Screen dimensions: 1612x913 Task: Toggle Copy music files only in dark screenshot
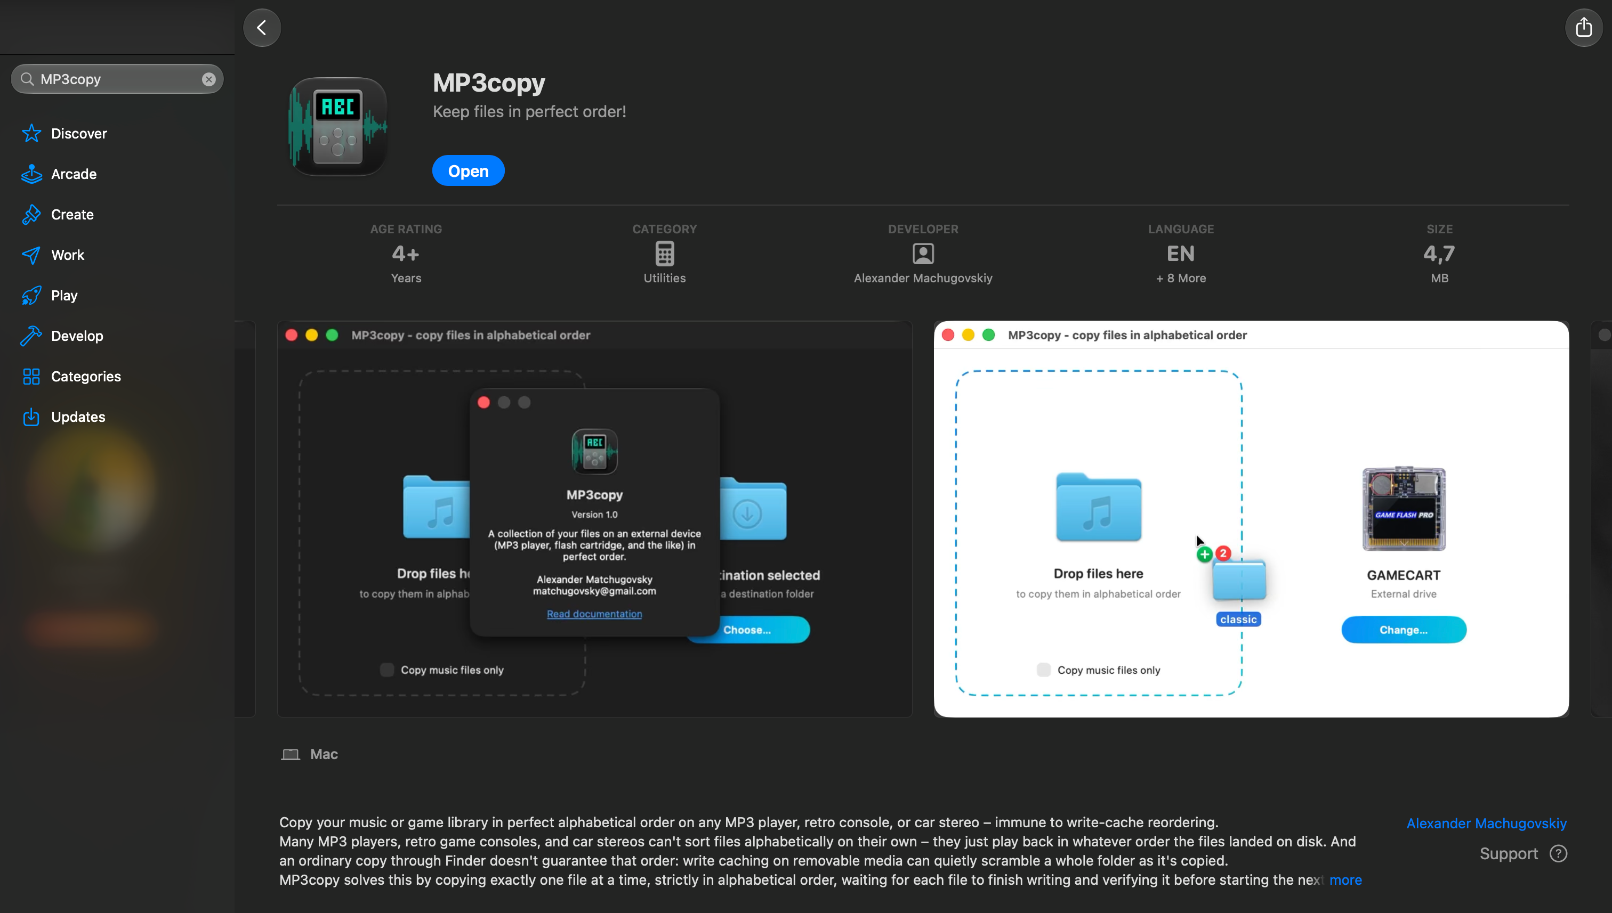(x=387, y=670)
